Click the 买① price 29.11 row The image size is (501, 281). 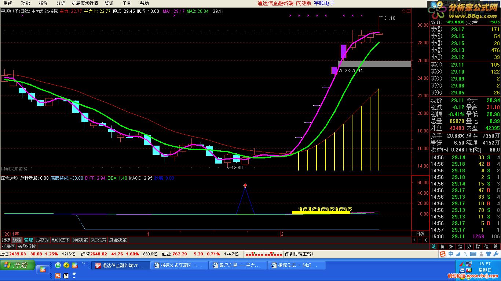(x=465, y=65)
